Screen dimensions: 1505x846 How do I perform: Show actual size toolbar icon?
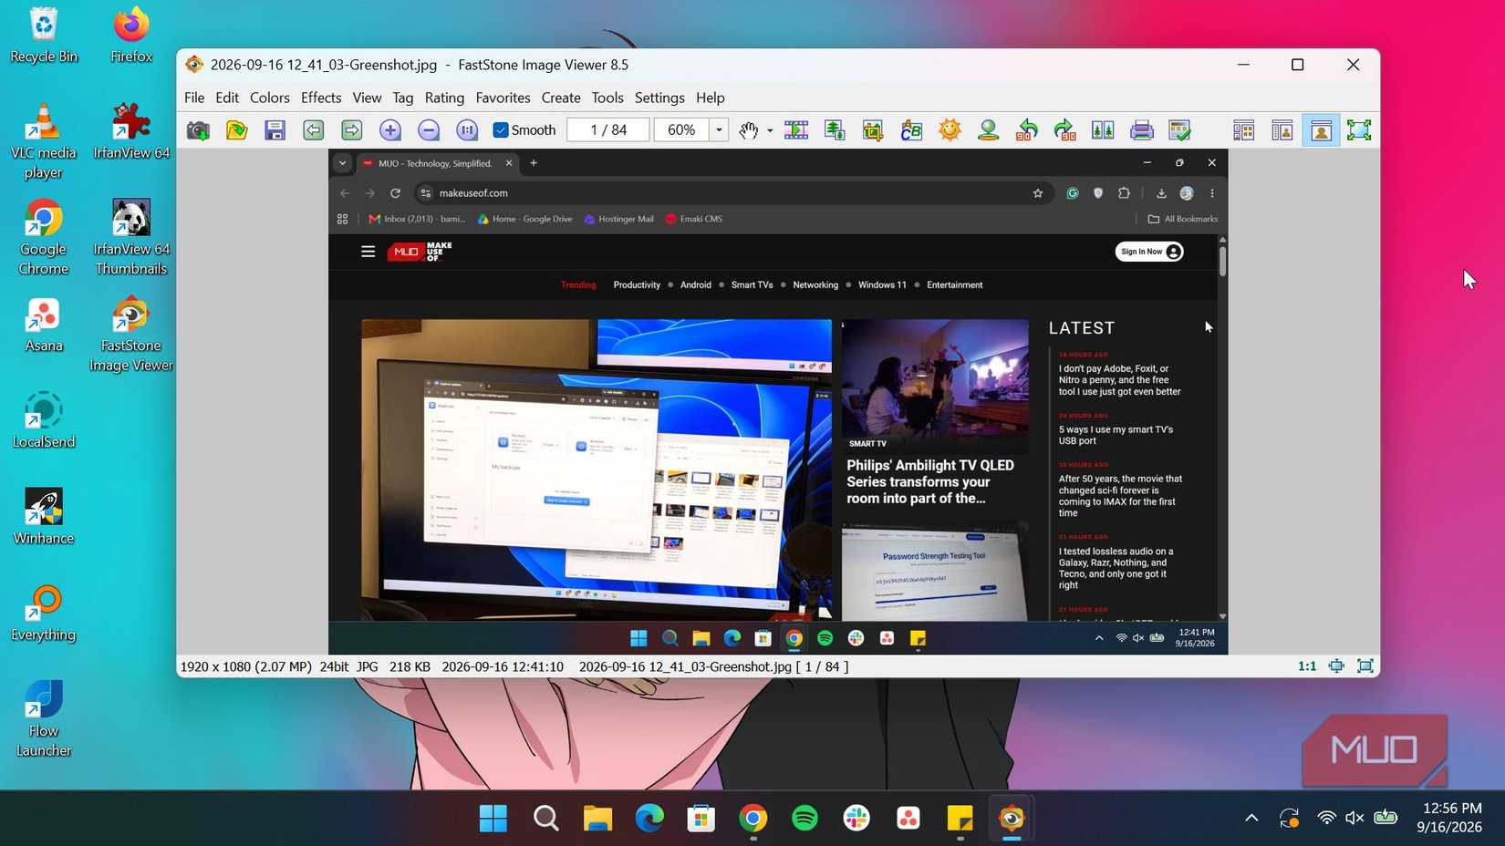coord(466,130)
